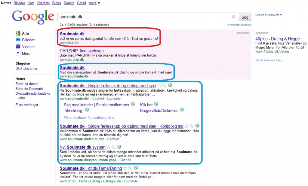Click green checkmark next to Tilmeld dig!

87,110
